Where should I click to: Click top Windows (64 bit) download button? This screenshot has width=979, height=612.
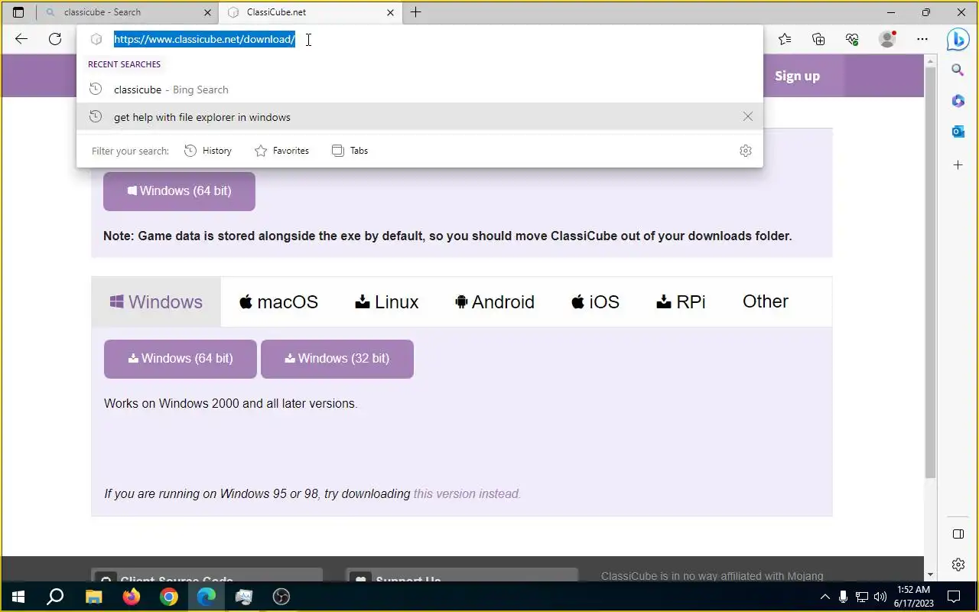tap(179, 191)
